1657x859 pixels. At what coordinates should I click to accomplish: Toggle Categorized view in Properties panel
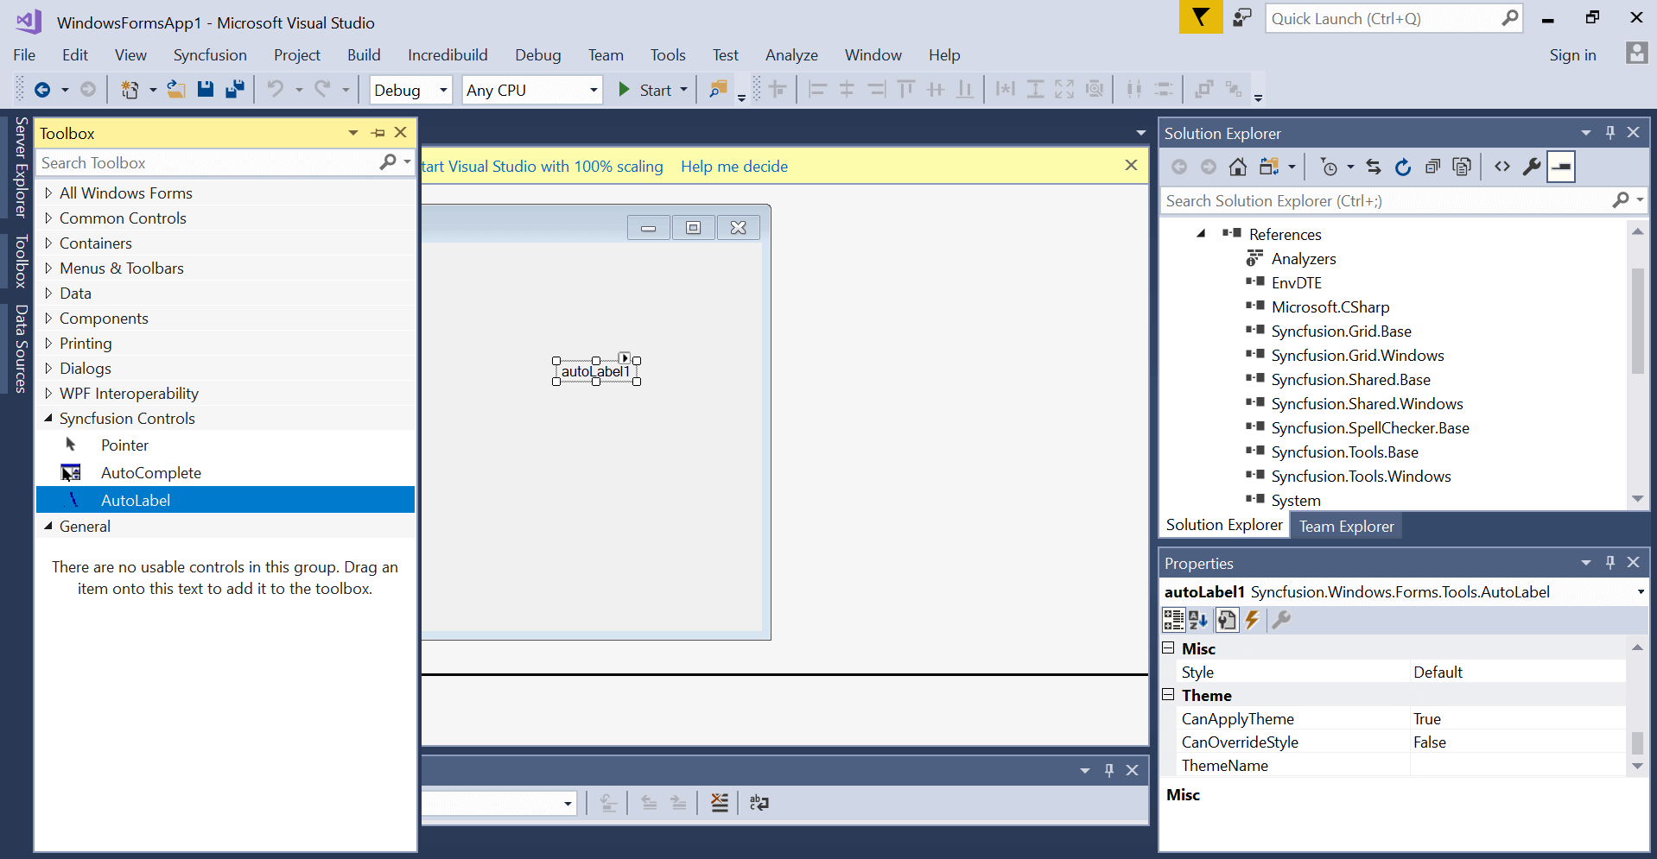tap(1173, 620)
